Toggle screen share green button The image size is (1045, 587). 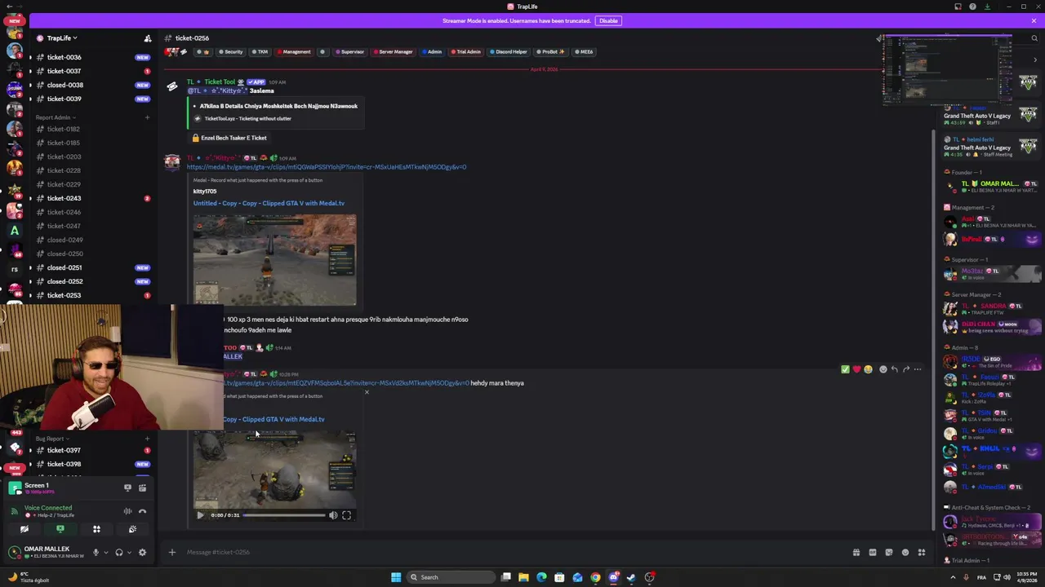(60, 529)
